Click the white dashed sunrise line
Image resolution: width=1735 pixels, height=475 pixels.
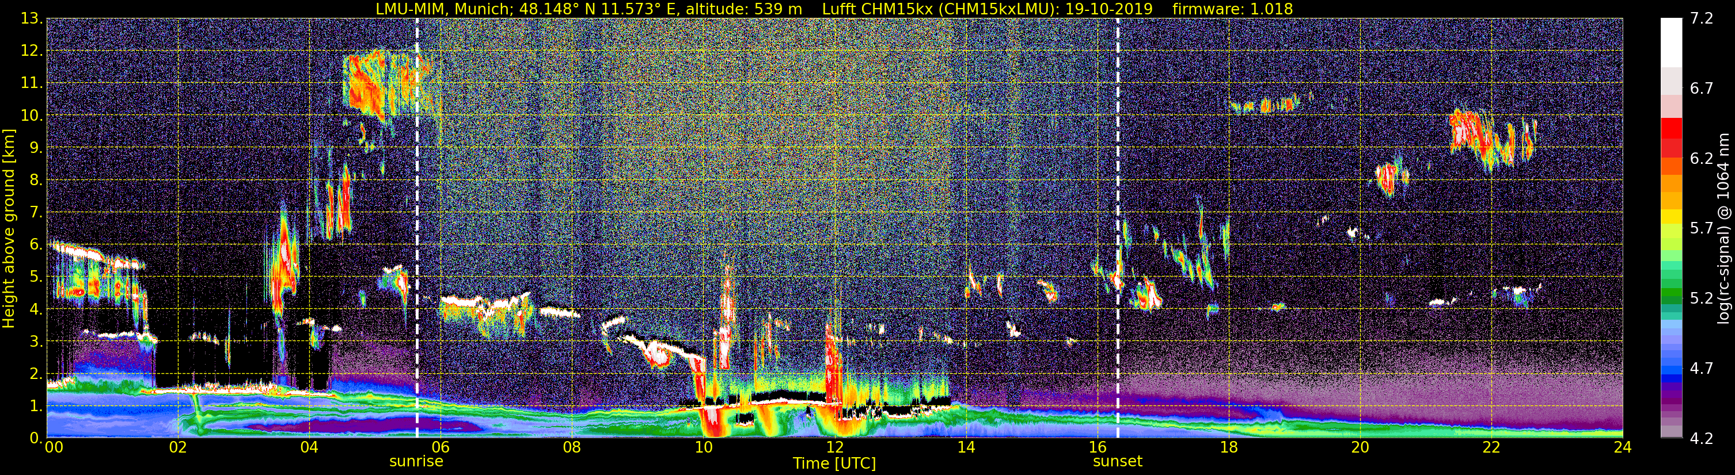pos(417,228)
